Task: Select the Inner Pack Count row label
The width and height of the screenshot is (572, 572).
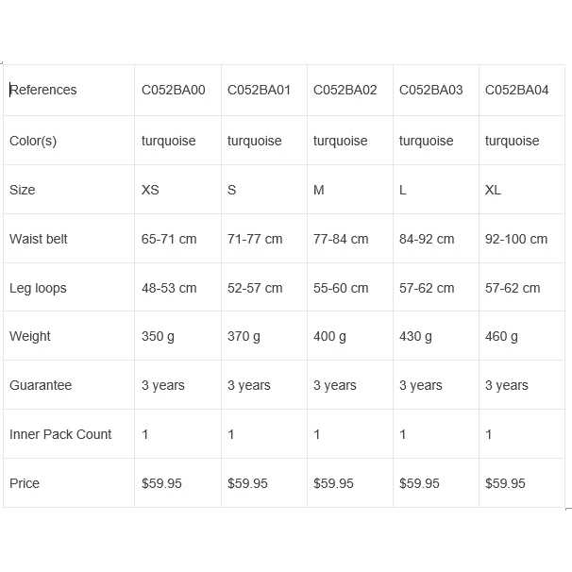Action: click(x=60, y=434)
